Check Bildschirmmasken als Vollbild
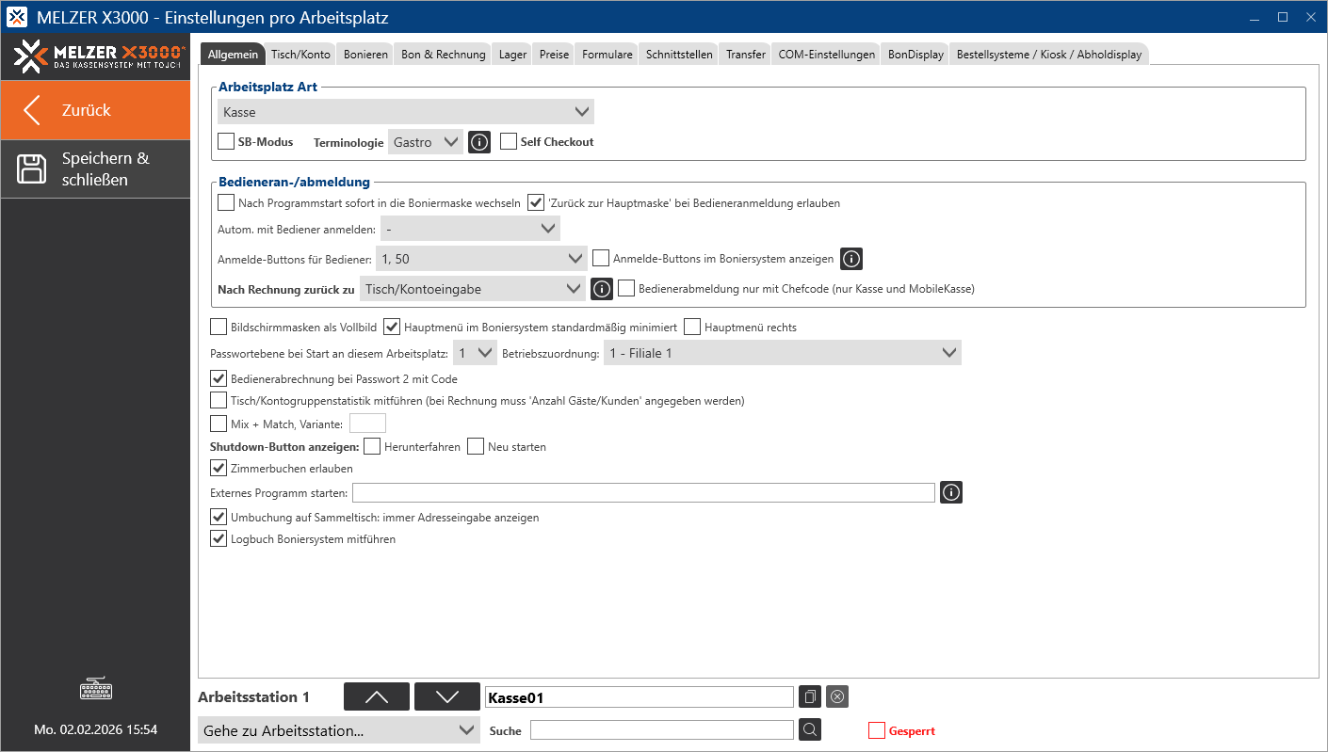The height and width of the screenshot is (752, 1328). [x=219, y=328]
